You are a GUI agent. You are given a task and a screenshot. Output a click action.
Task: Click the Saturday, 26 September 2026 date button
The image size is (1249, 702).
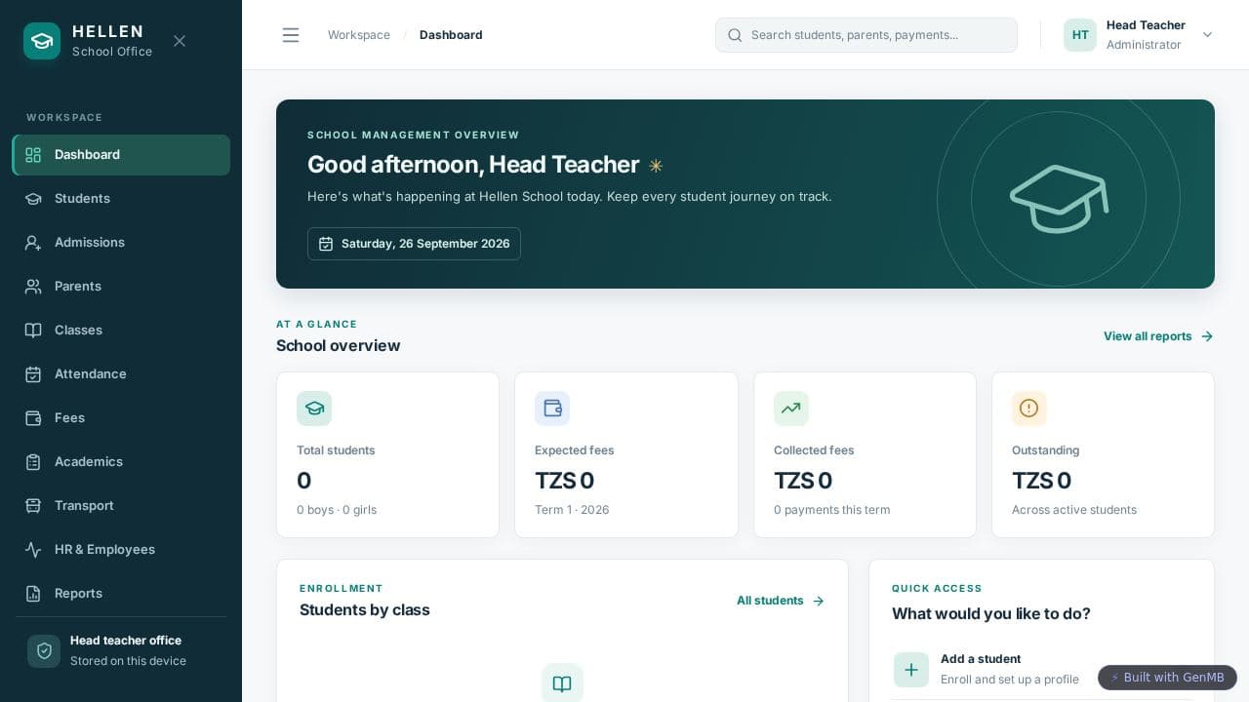[x=414, y=244]
